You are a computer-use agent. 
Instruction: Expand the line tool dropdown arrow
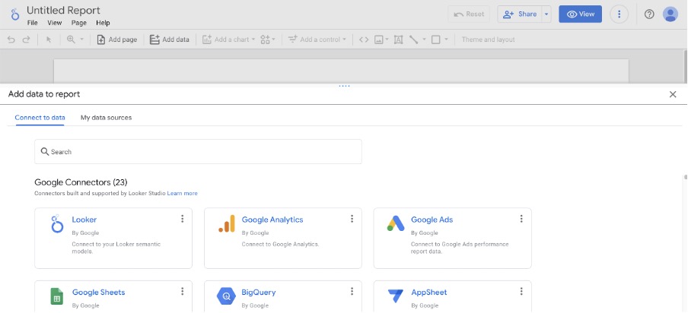pos(425,40)
